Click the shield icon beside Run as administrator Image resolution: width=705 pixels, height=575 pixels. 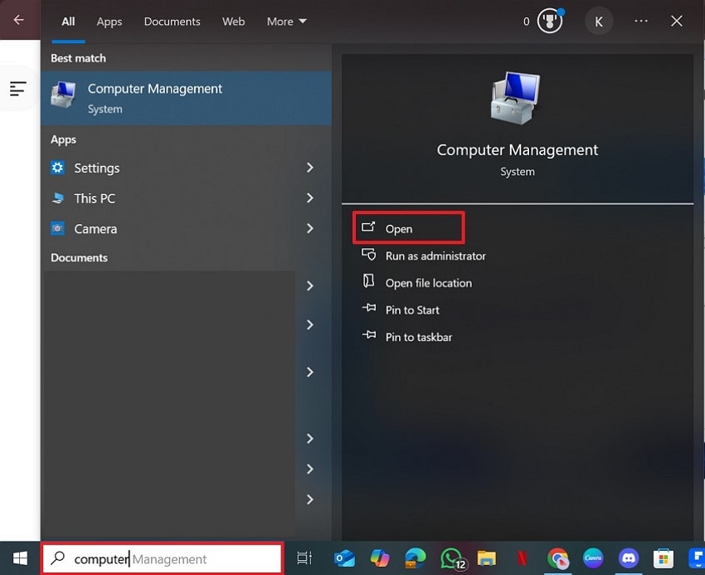pyautogui.click(x=369, y=255)
